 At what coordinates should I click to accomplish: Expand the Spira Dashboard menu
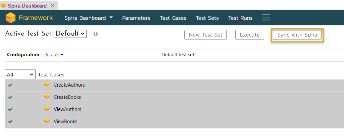(x=88, y=18)
